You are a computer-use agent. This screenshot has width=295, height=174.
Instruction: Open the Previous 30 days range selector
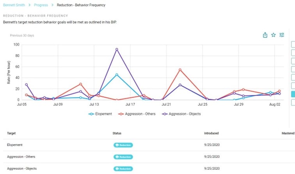point(22,36)
